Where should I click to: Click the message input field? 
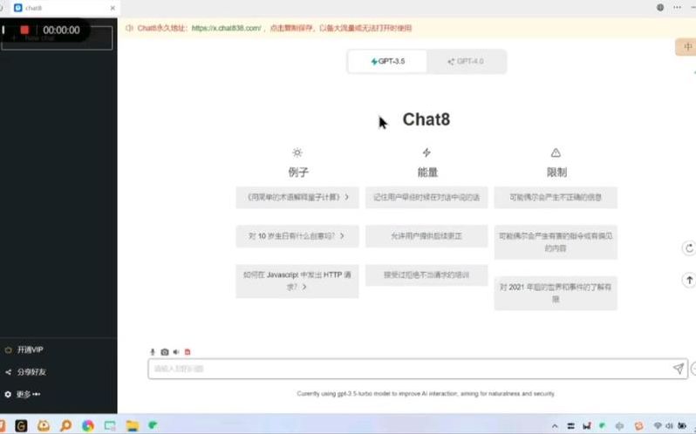click(x=418, y=369)
